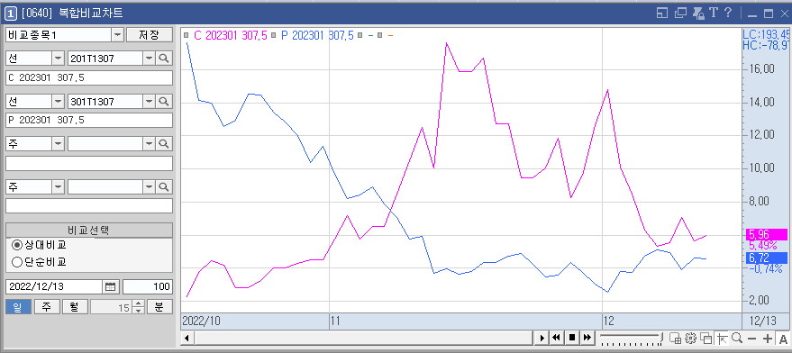Click the 비교선택 button

point(89,231)
